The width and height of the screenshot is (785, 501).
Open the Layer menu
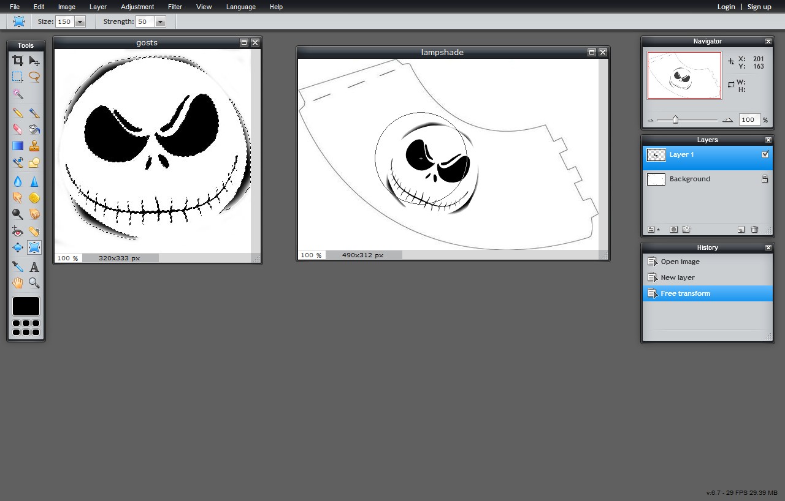[98, 7]
